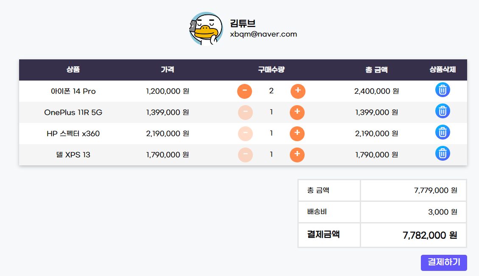Select product name HP 스펙터 x360
This screenshot has width=479, height=276.
[73, 134]
